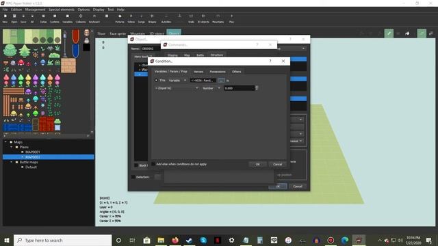Open the '= (Equal to)' operator dropdown
Screen dimensions: 438x246
click(x=177, y=88)
